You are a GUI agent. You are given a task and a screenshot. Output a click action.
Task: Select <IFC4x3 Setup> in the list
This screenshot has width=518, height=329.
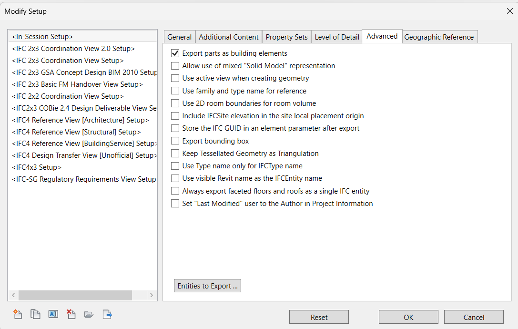[x=82, y=167]
